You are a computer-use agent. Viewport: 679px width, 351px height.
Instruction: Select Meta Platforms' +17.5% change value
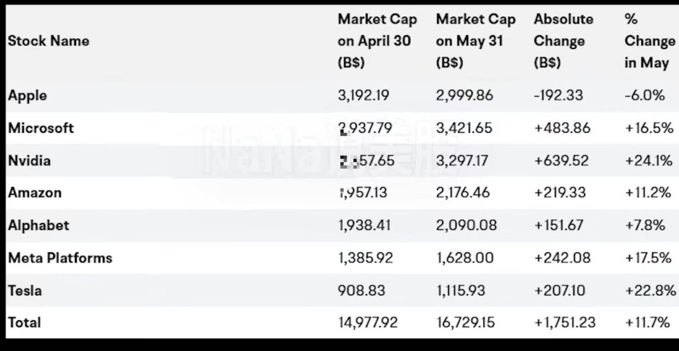[648, 258]
